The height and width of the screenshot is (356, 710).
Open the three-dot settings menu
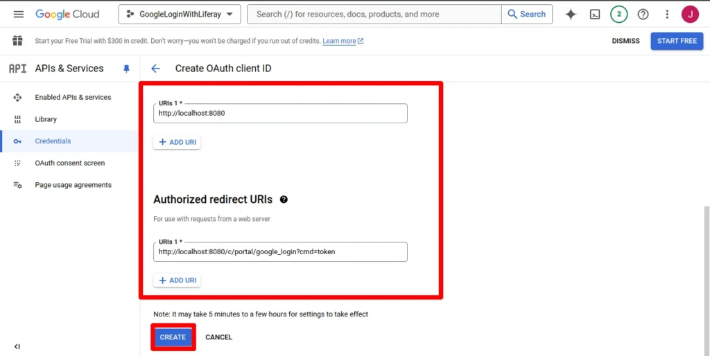click(667, 14)
